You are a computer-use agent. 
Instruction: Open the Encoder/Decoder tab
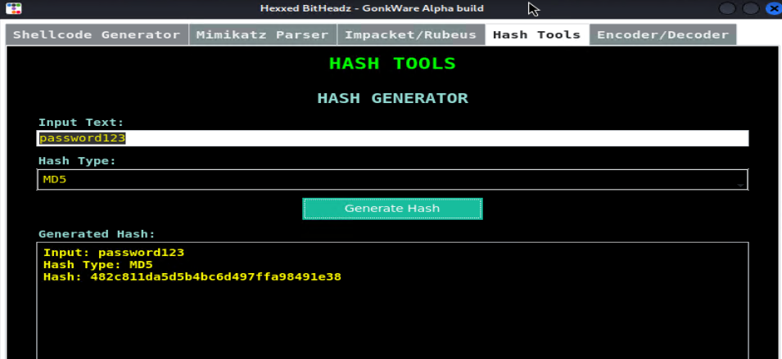[x=662, y=35]
